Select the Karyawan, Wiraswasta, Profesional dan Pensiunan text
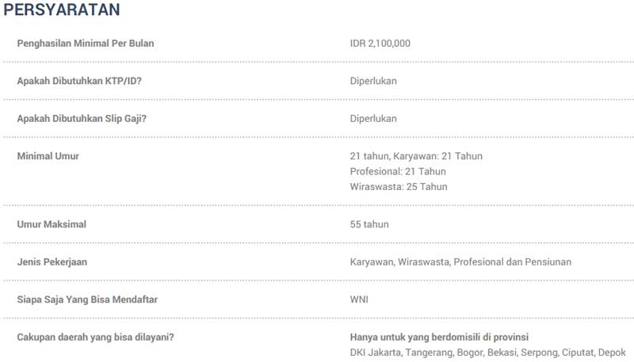Viewport: 634px width, 362px height. pyautogui.click(x=460, y=261)
